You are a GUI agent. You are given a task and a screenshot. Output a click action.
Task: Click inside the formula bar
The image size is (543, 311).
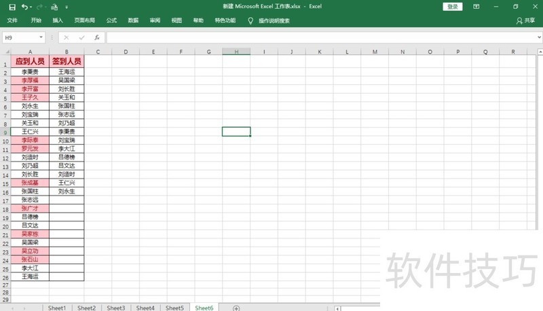[x=321, y=37]
